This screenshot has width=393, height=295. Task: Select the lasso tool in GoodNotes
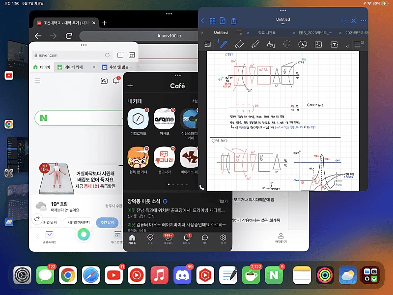point(287,44)
